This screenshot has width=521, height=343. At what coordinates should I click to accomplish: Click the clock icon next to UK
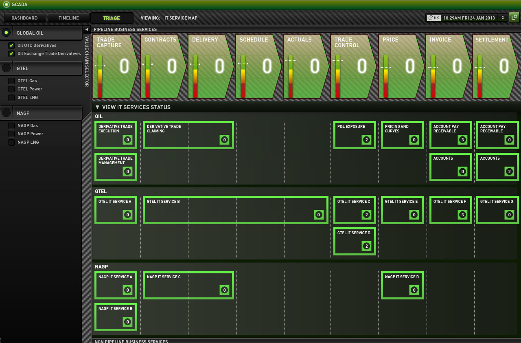[431, 18]
